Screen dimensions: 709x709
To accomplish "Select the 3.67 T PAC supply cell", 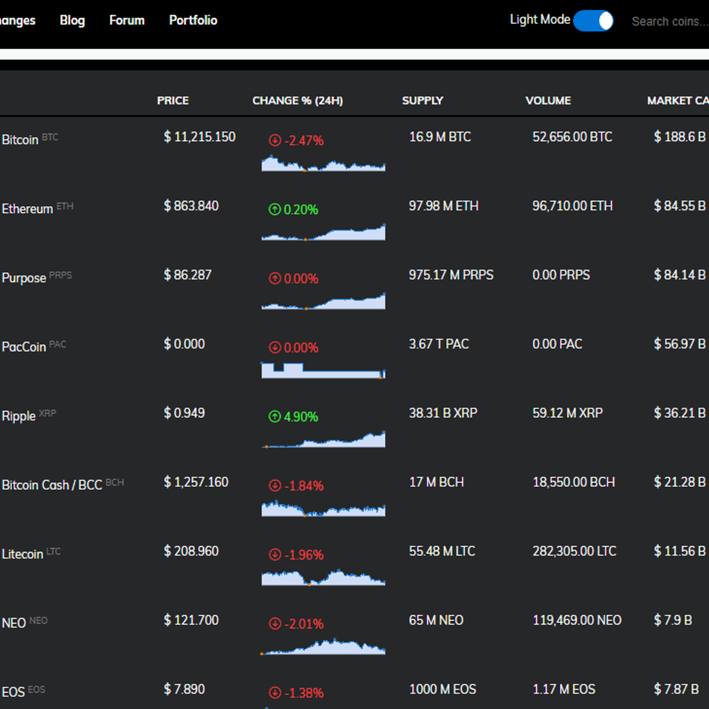I will pyautogui.click(x=439, y=344).
